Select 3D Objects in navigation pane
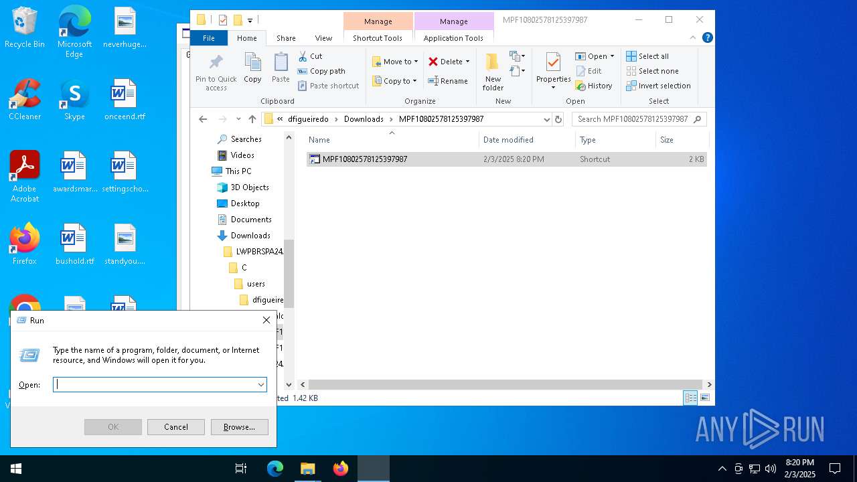Viewport: 857px width, 482px height. 250,187
